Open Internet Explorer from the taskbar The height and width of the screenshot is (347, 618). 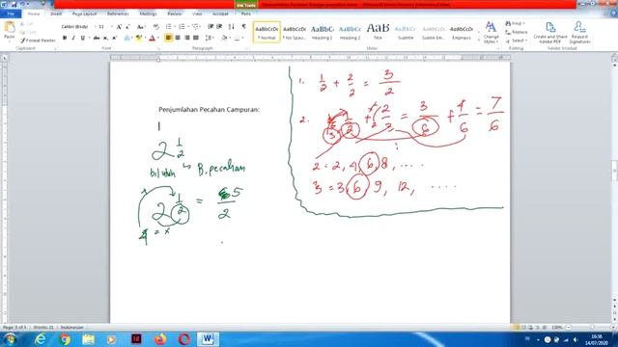coord(41,339)
